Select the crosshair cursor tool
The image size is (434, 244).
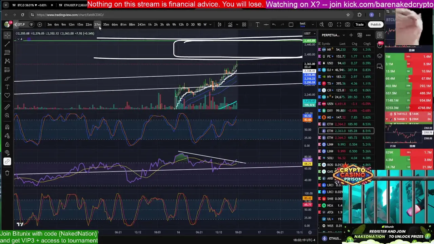[7, 35]
